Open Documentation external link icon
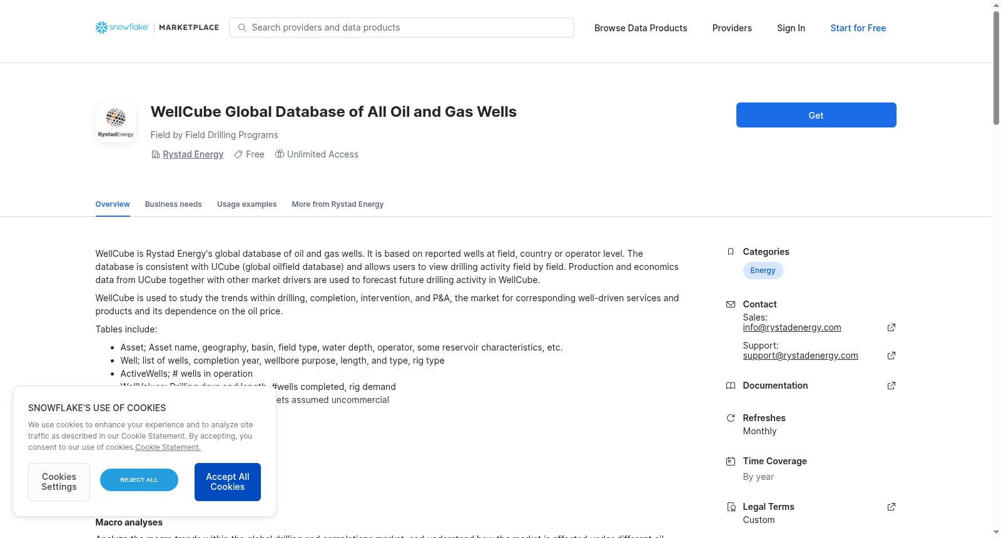Screen dimensions: 1001x538 click(892, 386)
